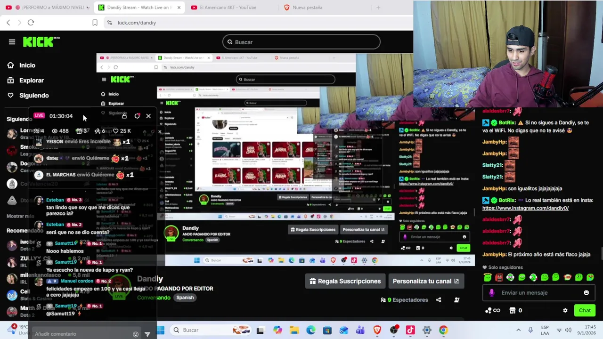Image resolution: width=603 pixels, height=339 pixels.
Task: Open TikTok Live Studio taskbar icon
Action: 410,330
